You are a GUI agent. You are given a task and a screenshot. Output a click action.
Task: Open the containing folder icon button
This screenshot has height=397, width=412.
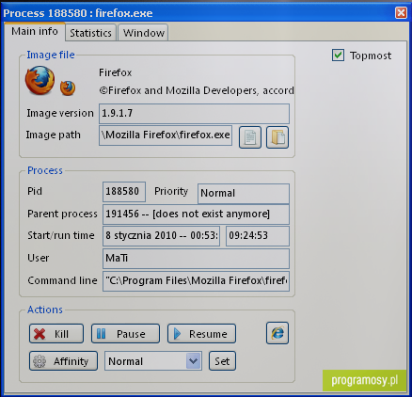tap(277, 137)
